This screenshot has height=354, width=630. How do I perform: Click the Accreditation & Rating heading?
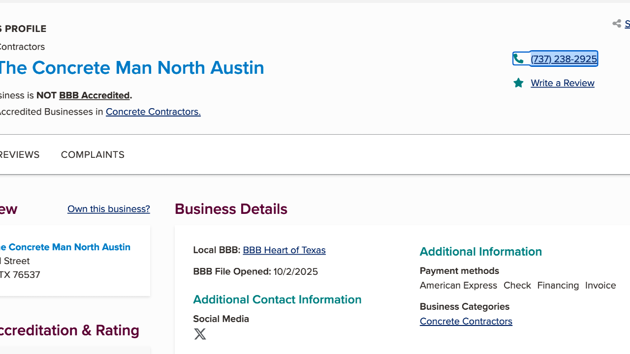coord(69,330)
